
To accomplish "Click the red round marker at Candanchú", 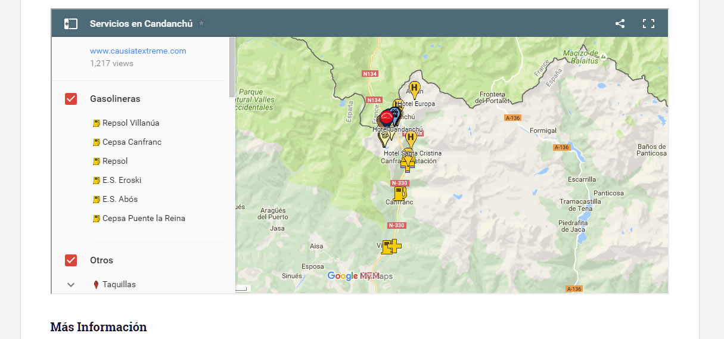I will (388, 117).
